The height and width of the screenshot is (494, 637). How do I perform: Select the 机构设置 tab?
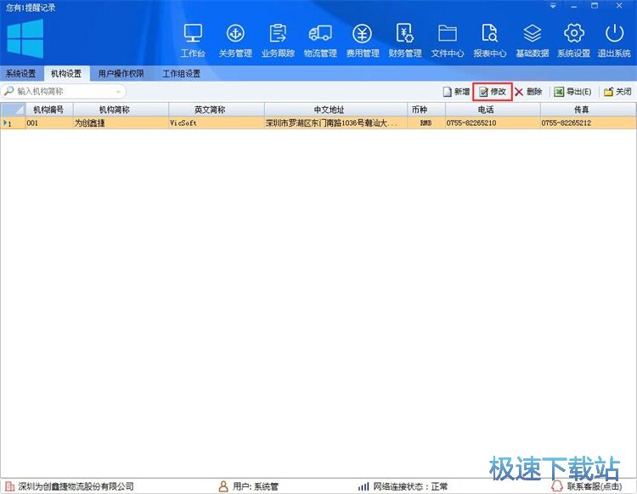point(66,74)
